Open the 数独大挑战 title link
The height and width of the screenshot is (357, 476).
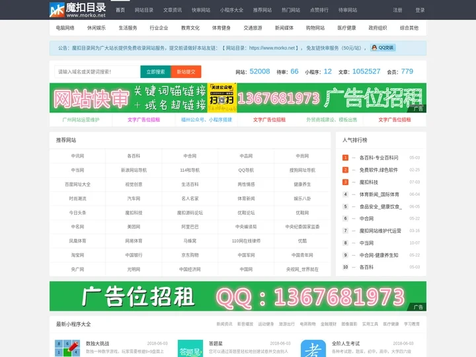pyautogui.click(x=97, y=344)
